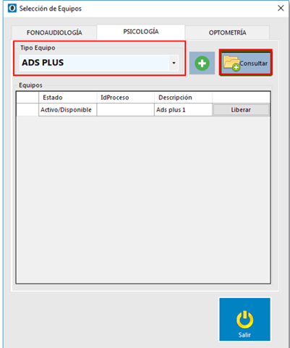Image resolution: width=290 pixels, height=348 pixels.
Task: Click the IdProceso column header
Action: tap(125, 98)
